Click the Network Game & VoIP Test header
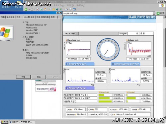Image resolution: width=166 pixels, height=124 pixels. pyautogui.click(x=125, y=64)
